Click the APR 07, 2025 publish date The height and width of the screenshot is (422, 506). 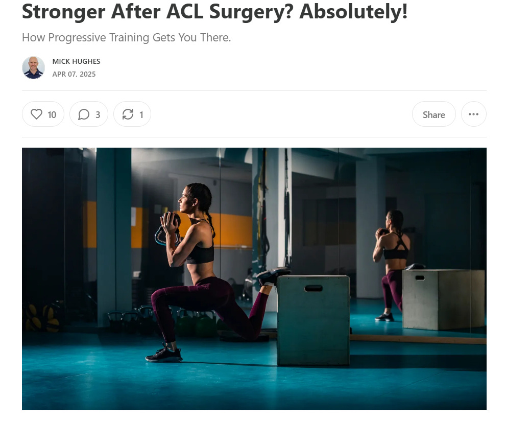pyautogui.click(x=74, y=74)
